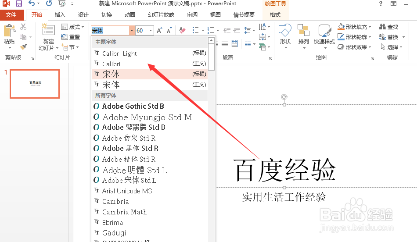Choose Calibri body font
This screenshot has height=242, width=417.
pyautogui.click(x=149, y=64)
